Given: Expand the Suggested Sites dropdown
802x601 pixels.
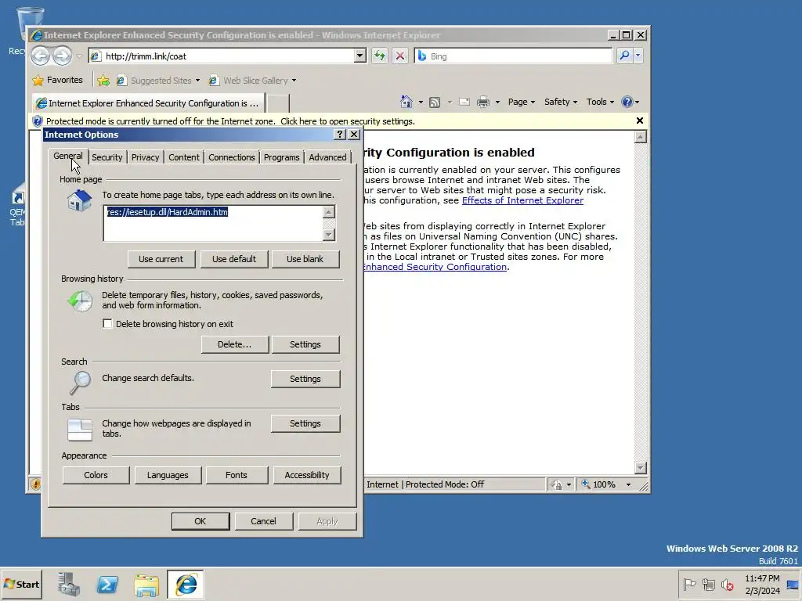Looking at the screenshot, I should point(197,81).
